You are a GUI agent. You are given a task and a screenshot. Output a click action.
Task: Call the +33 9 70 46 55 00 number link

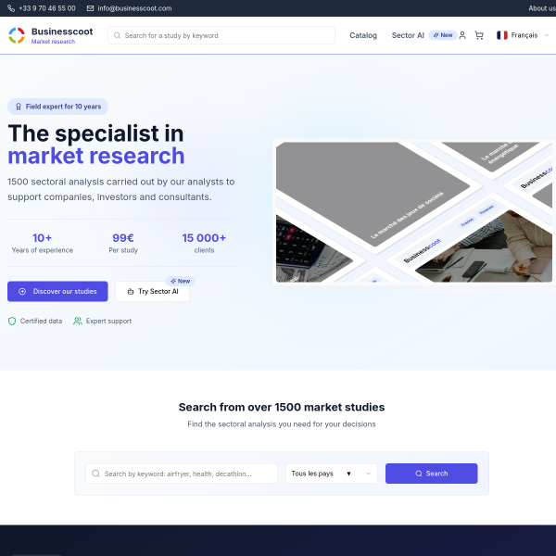47,8
